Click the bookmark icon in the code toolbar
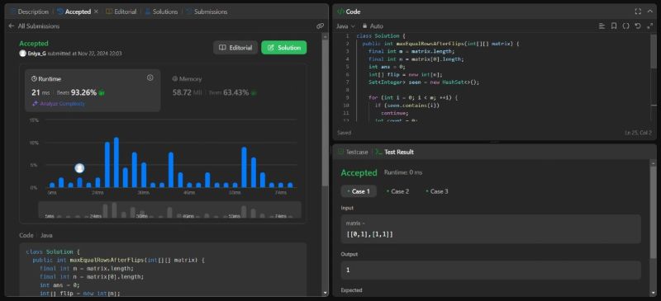 [x=614, y=26]
